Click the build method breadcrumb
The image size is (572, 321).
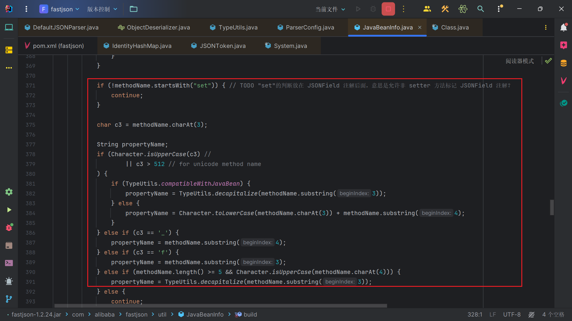(x=246, y=314)
